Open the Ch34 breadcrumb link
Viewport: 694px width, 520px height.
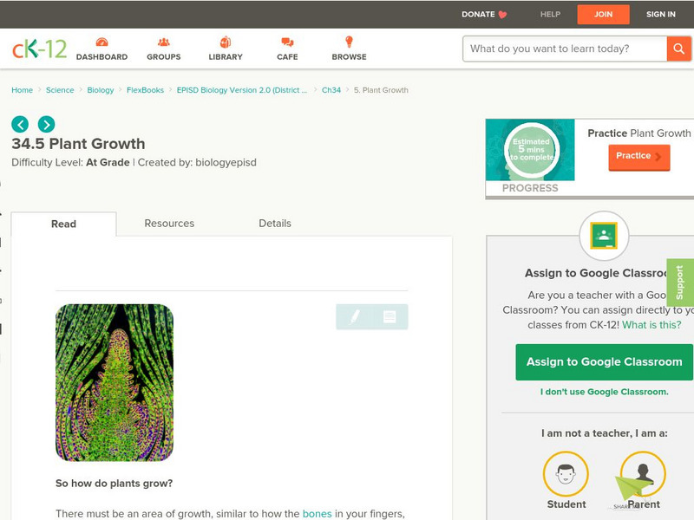[331, 90]
